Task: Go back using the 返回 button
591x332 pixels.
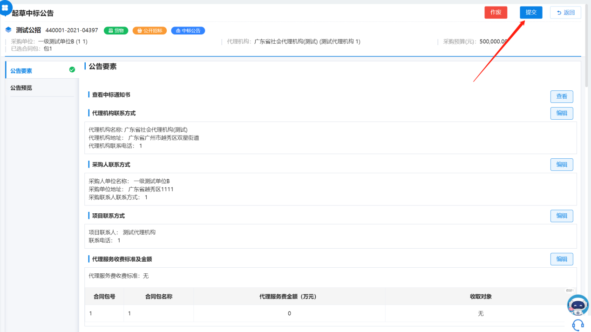Action: pos(565,13)
